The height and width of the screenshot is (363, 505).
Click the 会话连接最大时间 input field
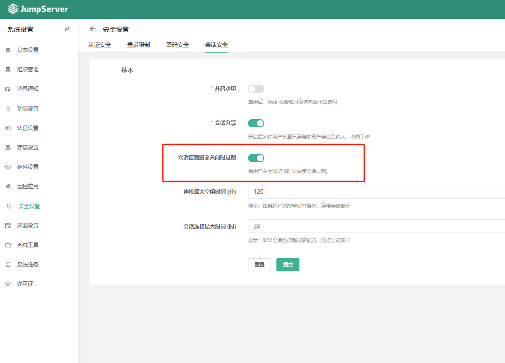pyautogui.click(x=376, y=226)
